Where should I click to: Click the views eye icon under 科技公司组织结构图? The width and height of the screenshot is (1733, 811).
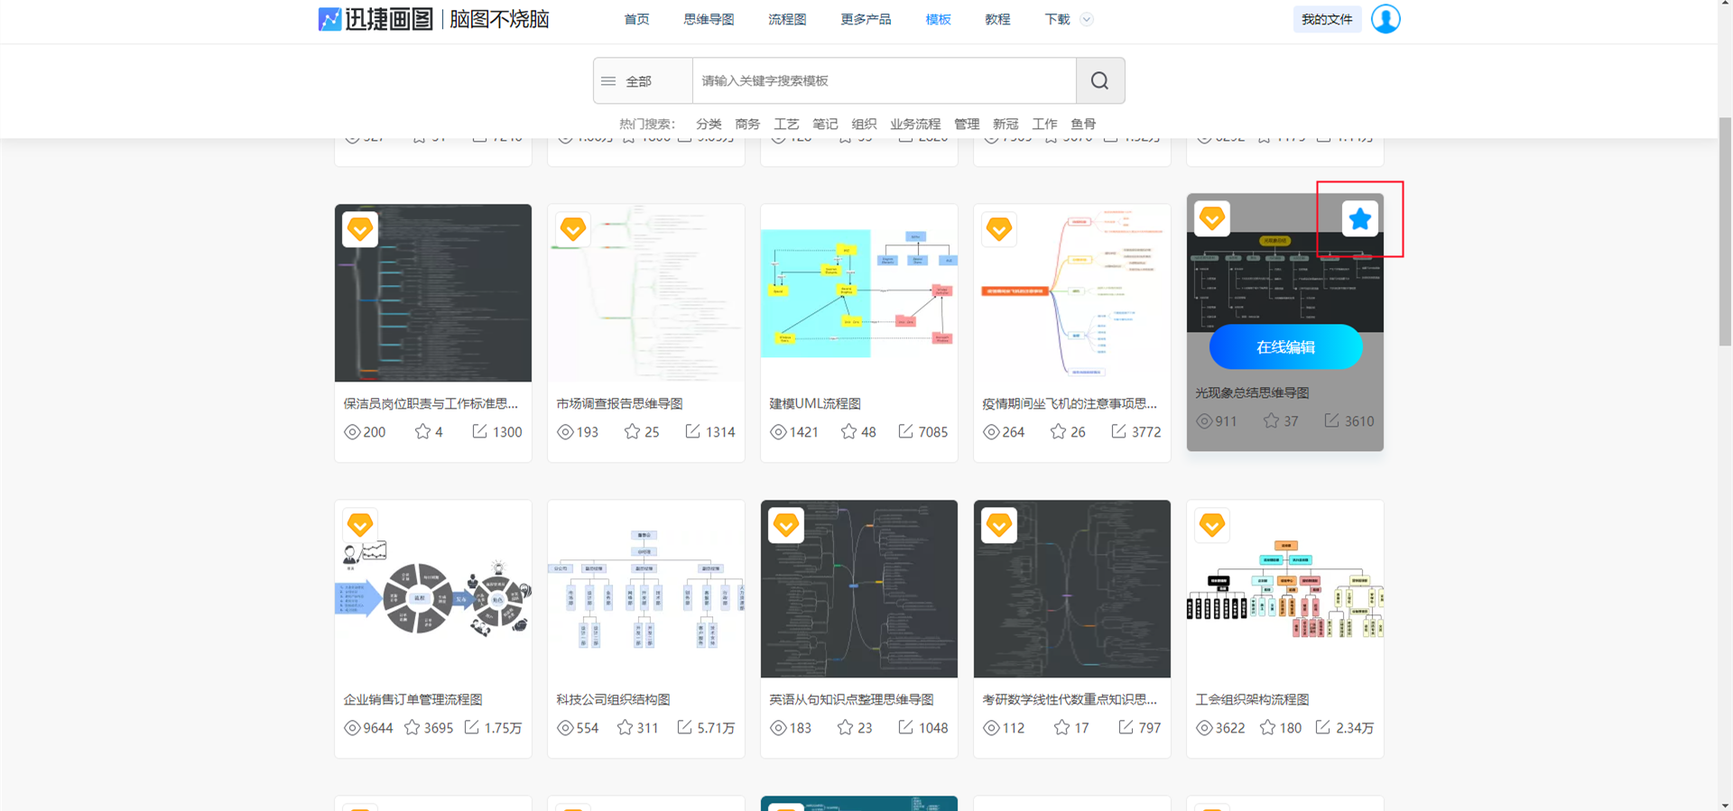(565, 728)
